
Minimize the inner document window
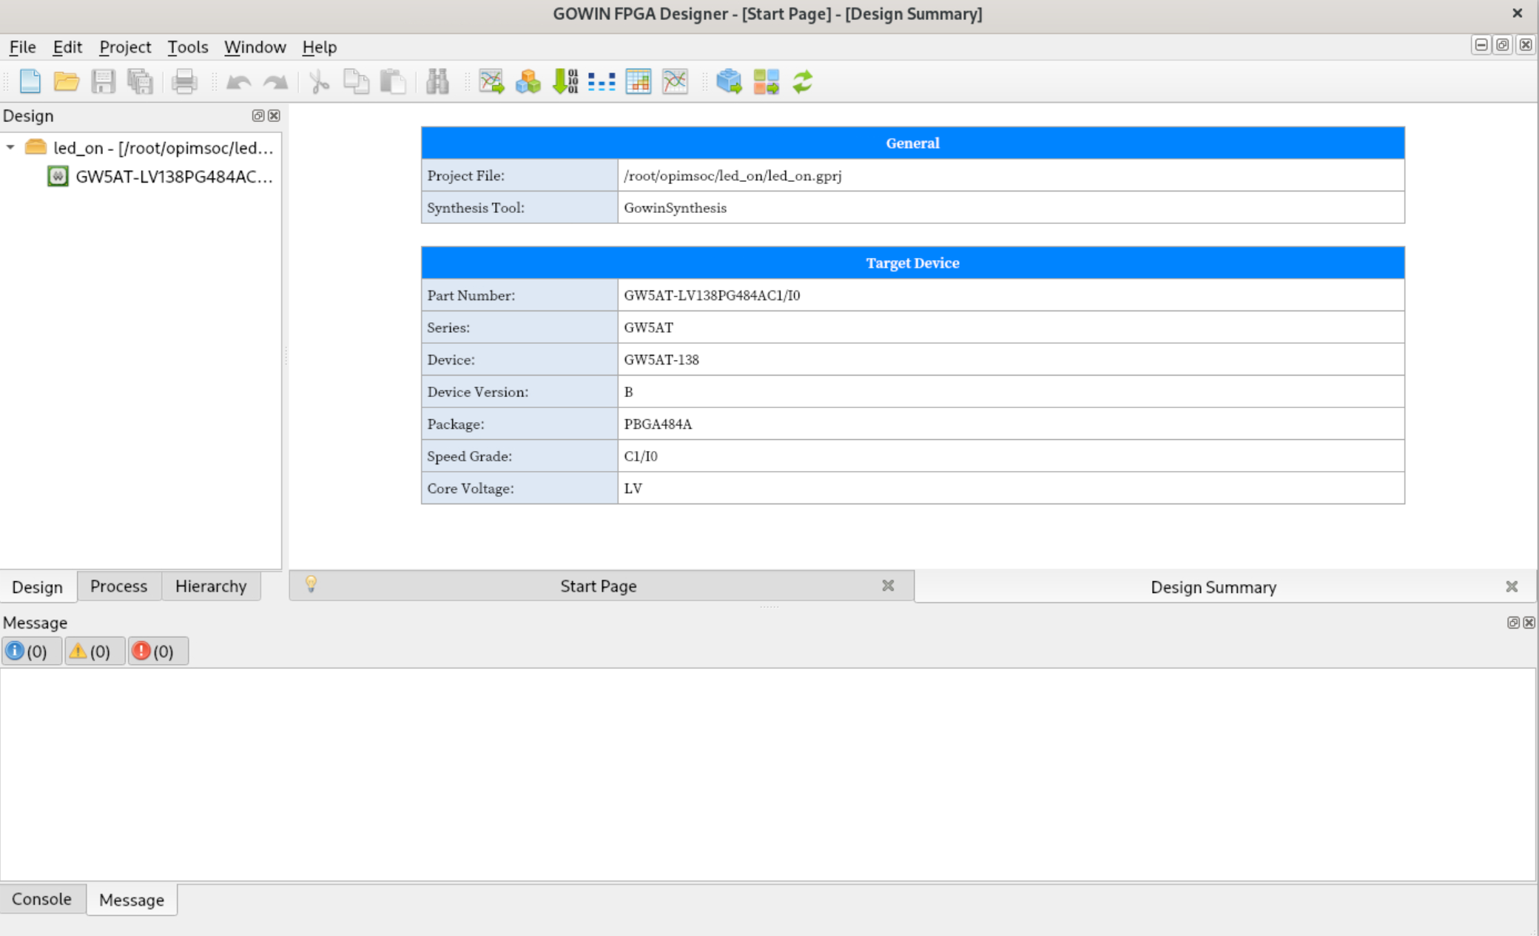point(1481,45)
